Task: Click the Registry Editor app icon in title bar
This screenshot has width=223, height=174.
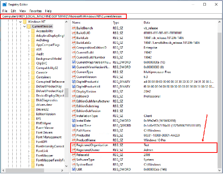Action: tap(4, 4)
